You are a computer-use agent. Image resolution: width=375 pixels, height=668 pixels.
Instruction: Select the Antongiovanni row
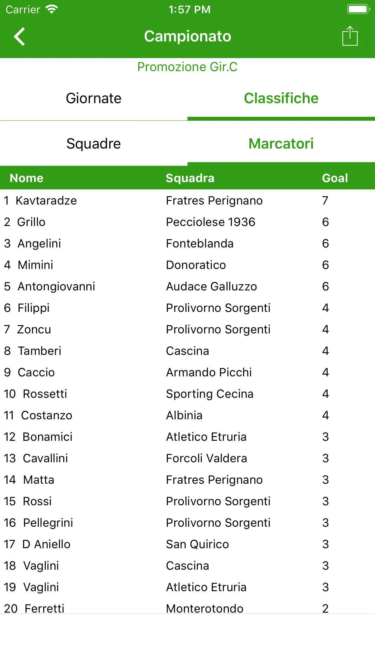[x=187, y=287]
